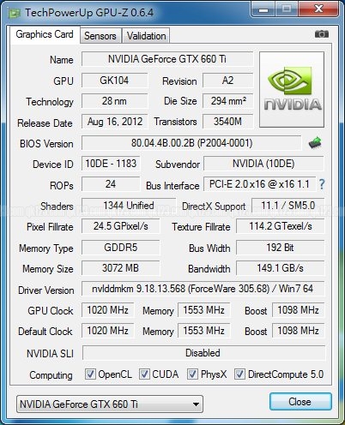This screenshot has height=425, width=345.
Task: Select the Memory Type field GDDR5
Action: click(x=120, y=248)
